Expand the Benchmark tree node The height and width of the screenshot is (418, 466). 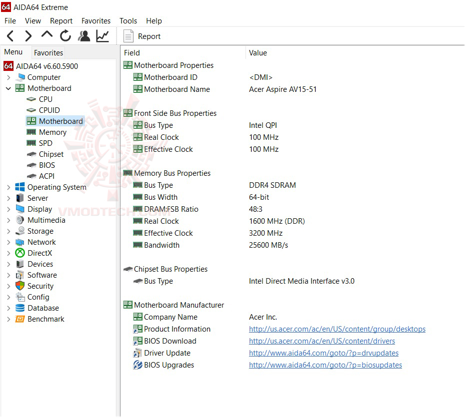(8, 319)
